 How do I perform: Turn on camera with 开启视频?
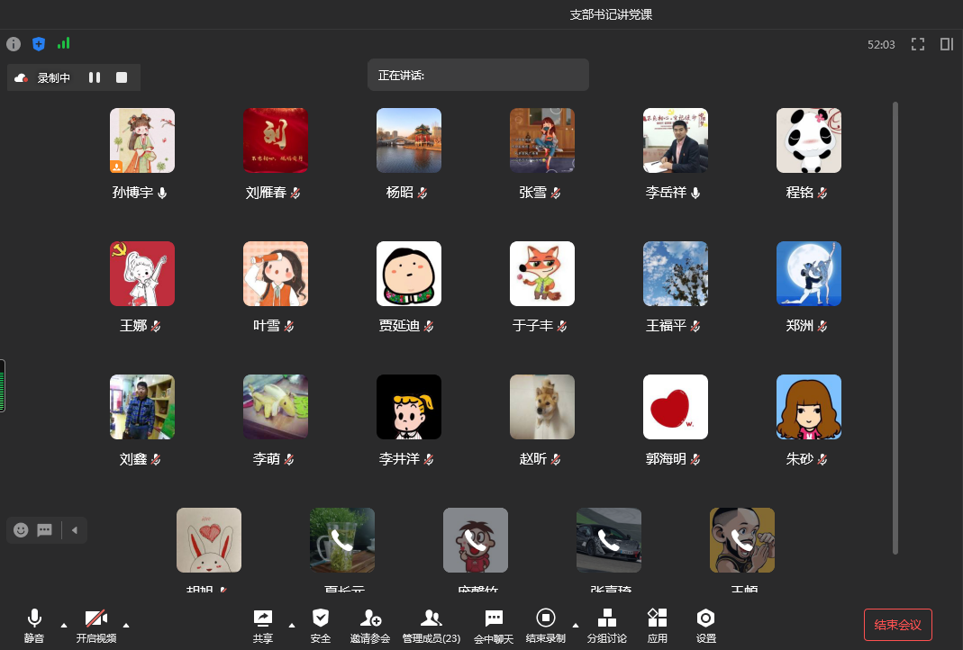(x=96, y=626)
